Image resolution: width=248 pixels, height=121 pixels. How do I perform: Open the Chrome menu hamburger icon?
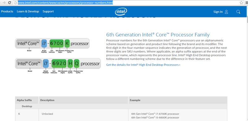(247, 3)
